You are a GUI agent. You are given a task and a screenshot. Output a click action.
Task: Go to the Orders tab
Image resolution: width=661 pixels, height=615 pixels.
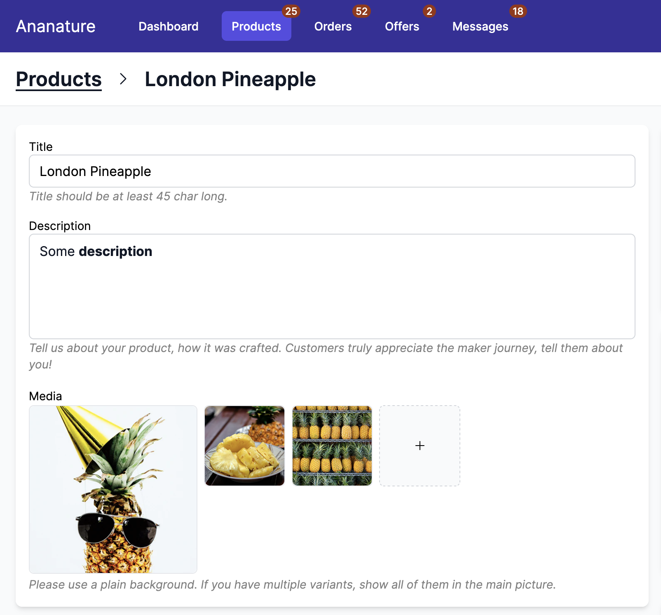pyautogui.click(x=333, y=26)
